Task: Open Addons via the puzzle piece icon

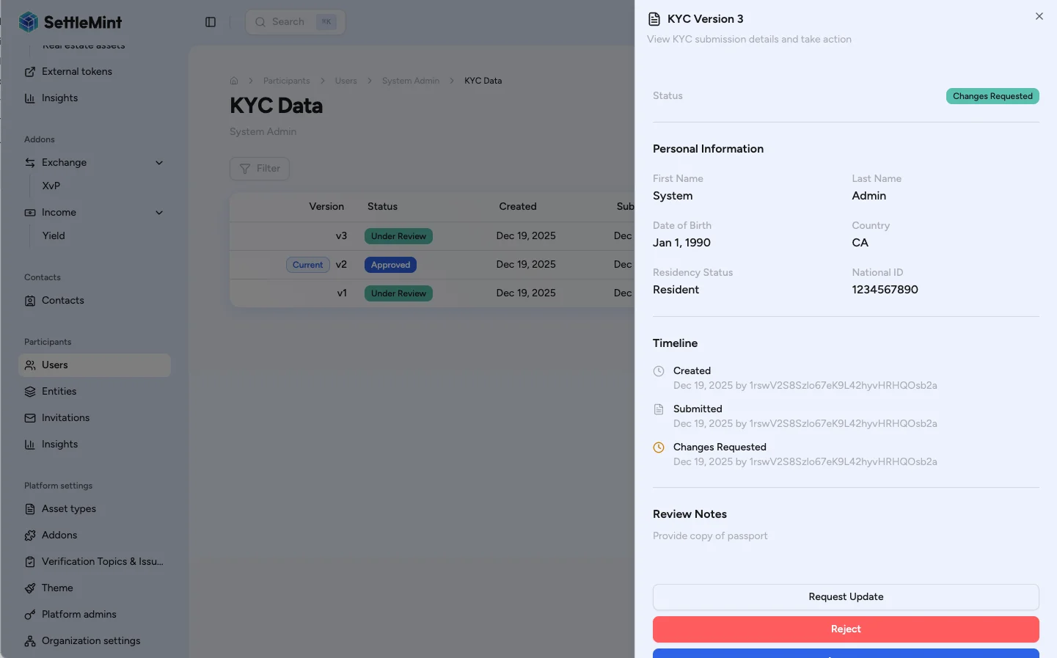Action: [30, 535]
